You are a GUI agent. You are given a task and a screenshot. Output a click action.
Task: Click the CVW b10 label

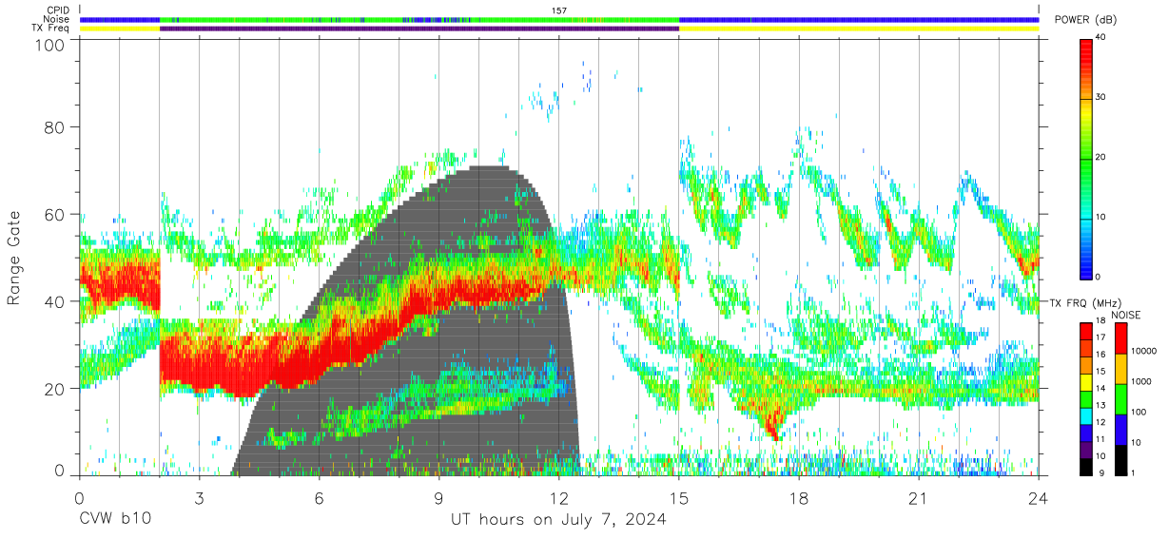tap(114, 520)
